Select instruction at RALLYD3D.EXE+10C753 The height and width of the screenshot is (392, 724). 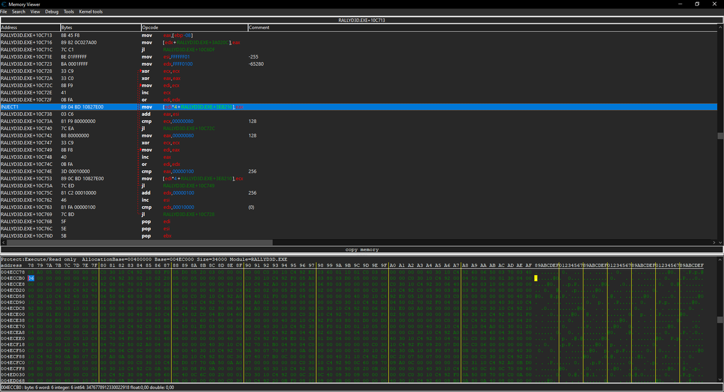(358, 179)
